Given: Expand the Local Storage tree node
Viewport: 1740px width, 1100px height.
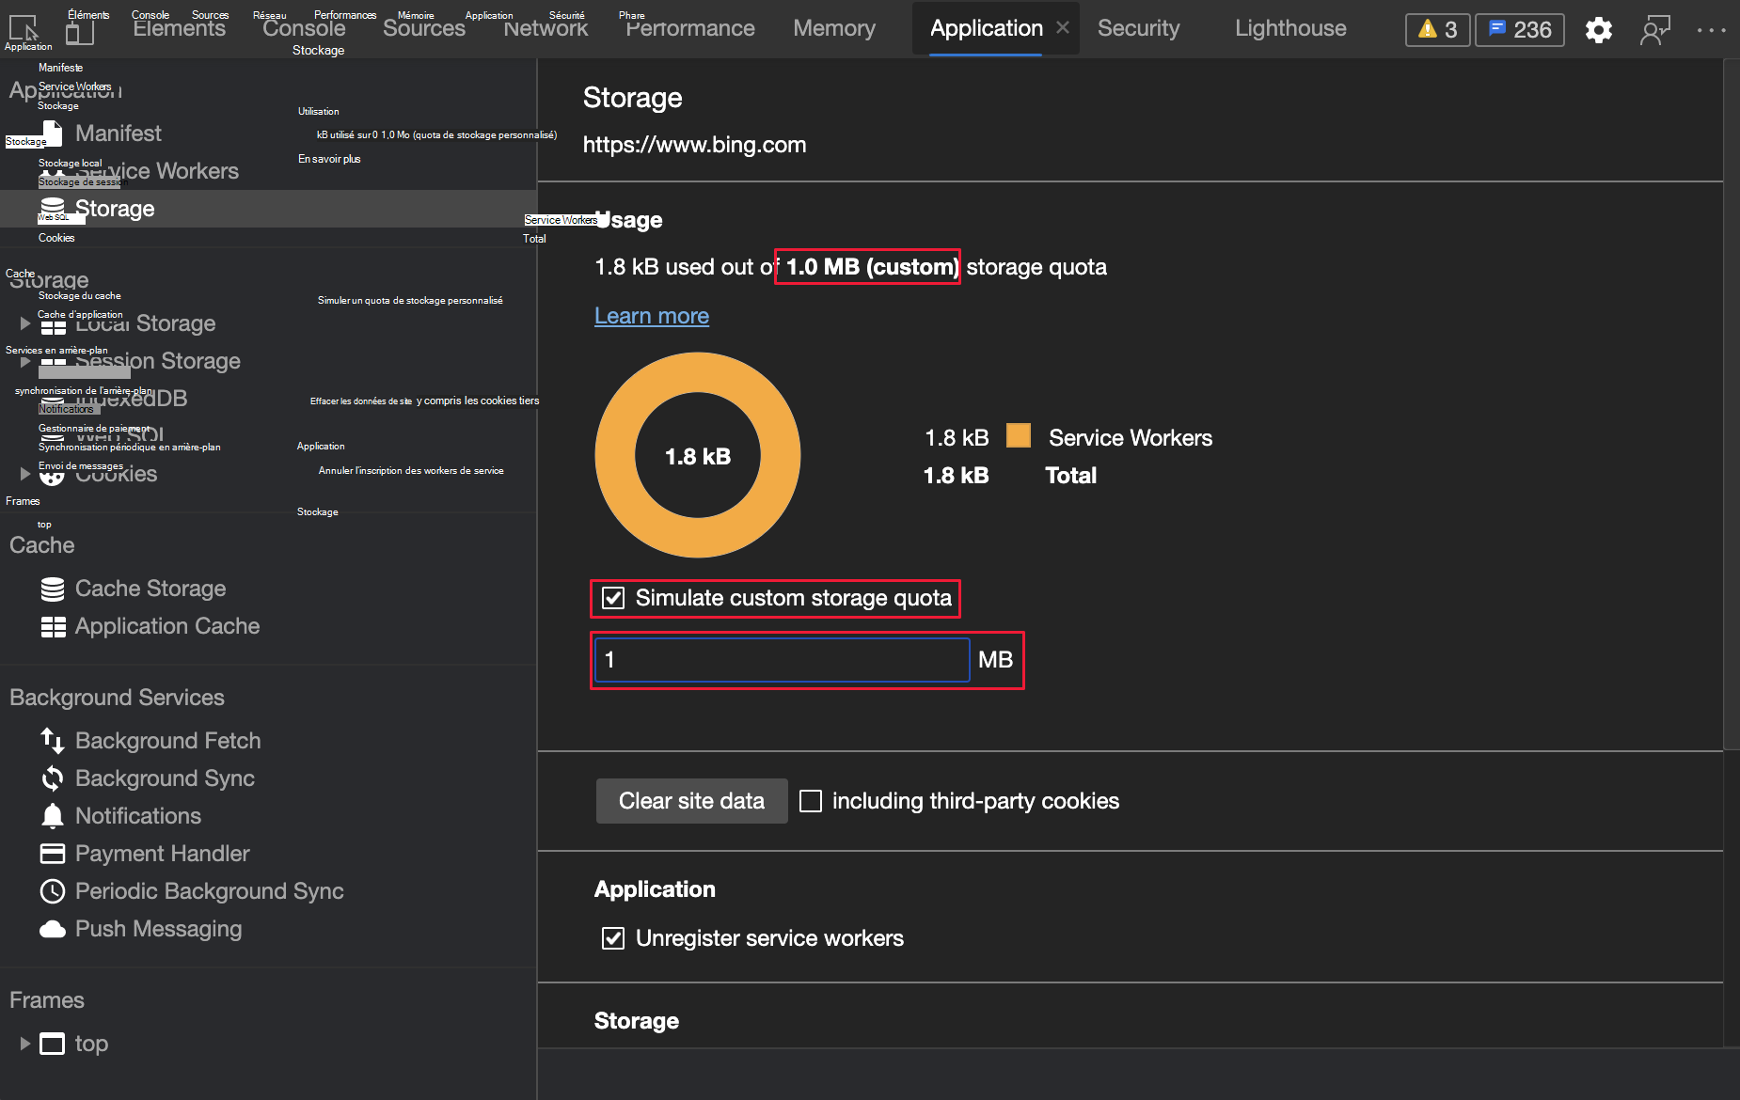Looking at the screenshot, I should [25, 323].
